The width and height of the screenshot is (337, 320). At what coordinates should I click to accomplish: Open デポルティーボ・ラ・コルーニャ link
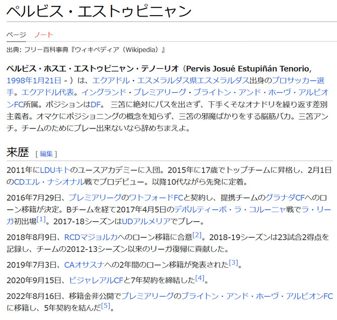click(230, 209)
